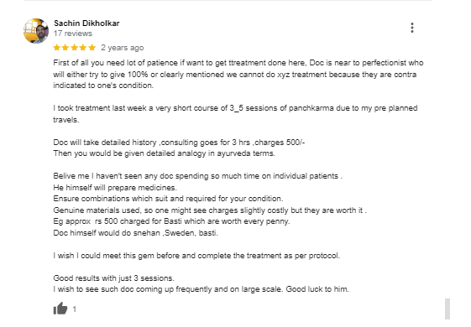471x327 pixels.
Task: Click the 'I took treatment last week' line
Action: click(235, 114)
